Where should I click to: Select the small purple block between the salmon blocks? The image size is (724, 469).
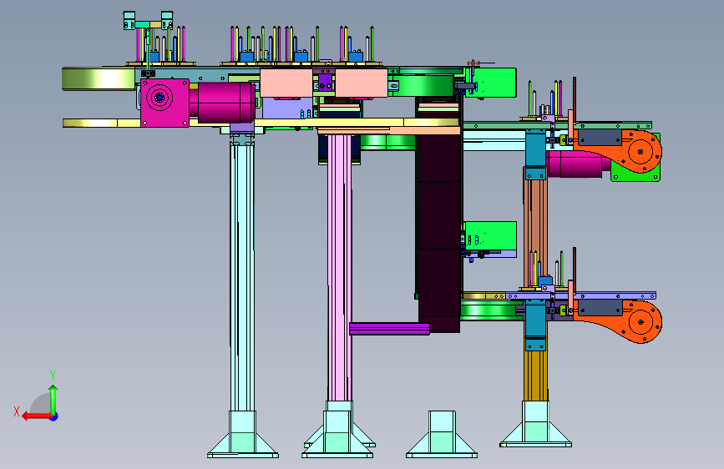[x=325, y=83]
